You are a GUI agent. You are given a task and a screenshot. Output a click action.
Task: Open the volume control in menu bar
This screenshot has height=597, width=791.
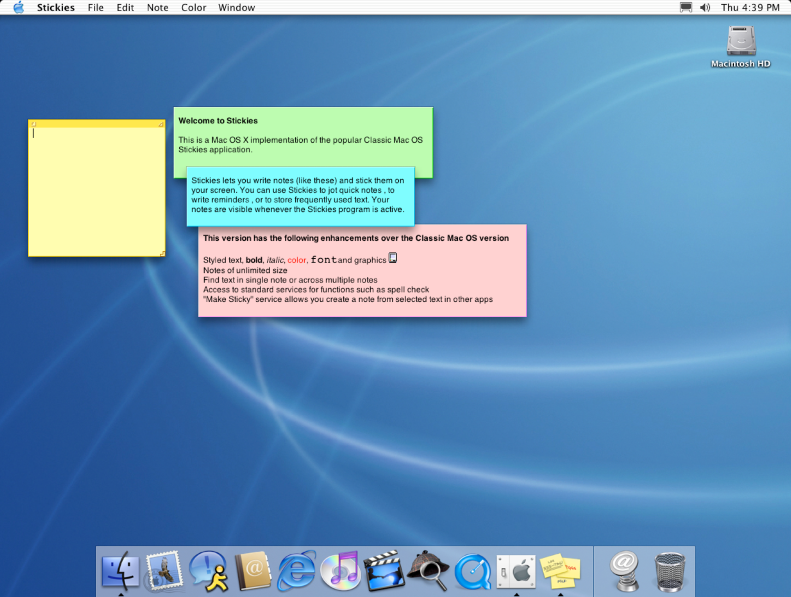705,8
